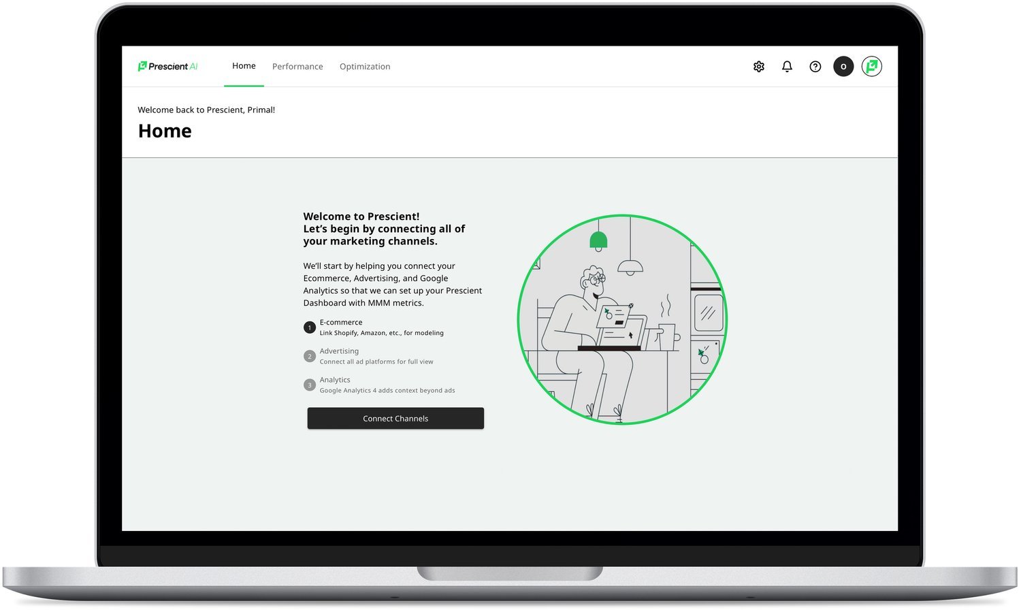Check notifications via the bell icon

787,66
